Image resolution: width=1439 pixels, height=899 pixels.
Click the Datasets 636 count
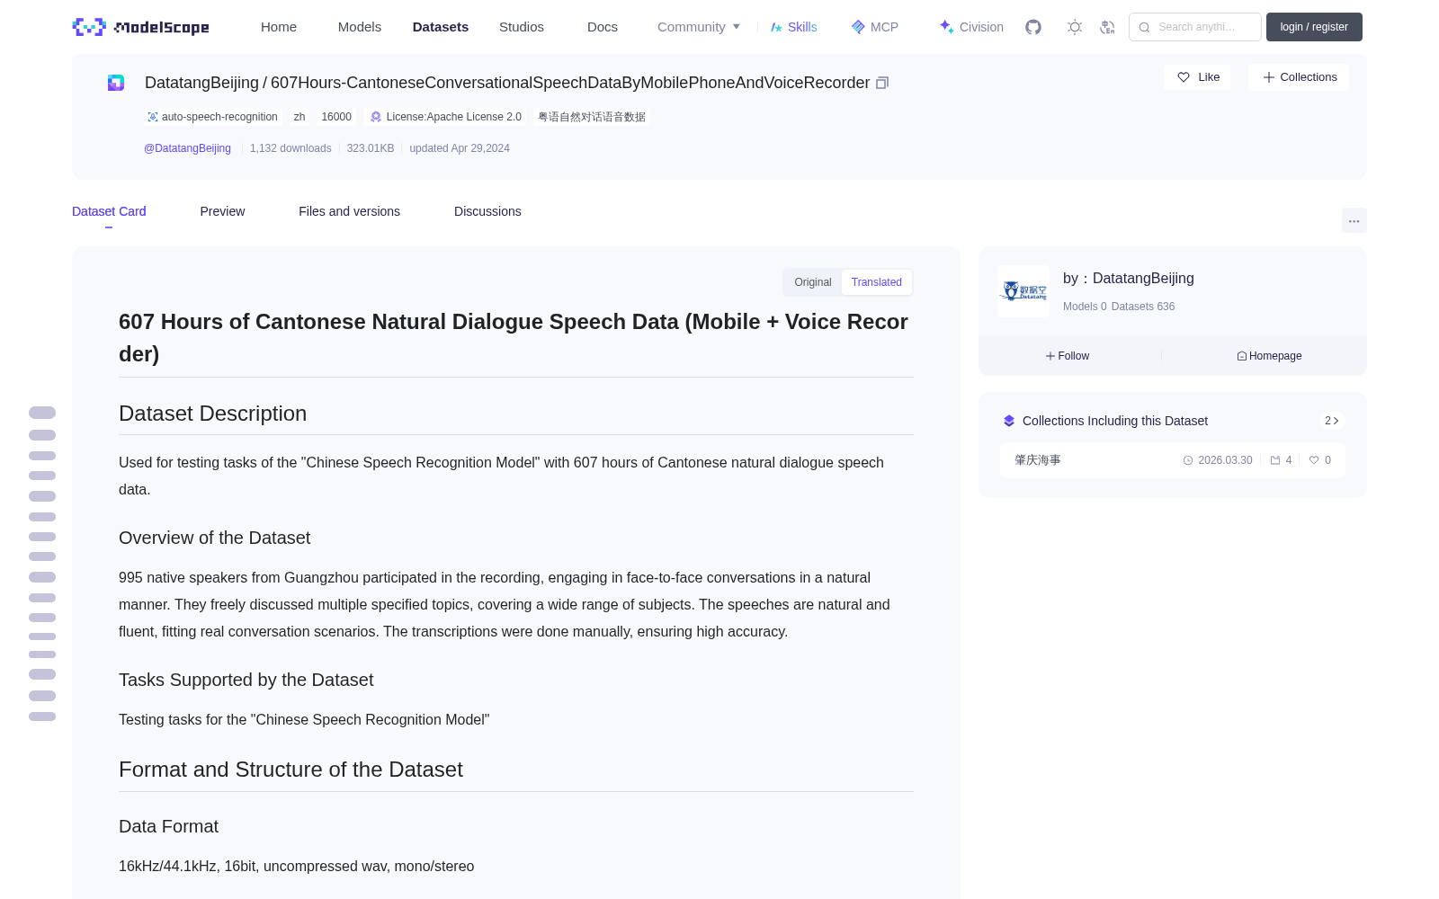1143,307
